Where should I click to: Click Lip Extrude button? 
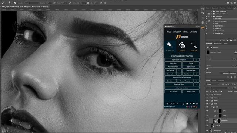(173, 91)
